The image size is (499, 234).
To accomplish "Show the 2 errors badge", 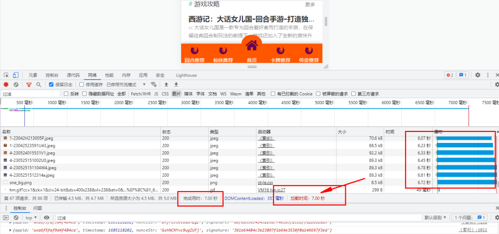I will click(450, 75).
